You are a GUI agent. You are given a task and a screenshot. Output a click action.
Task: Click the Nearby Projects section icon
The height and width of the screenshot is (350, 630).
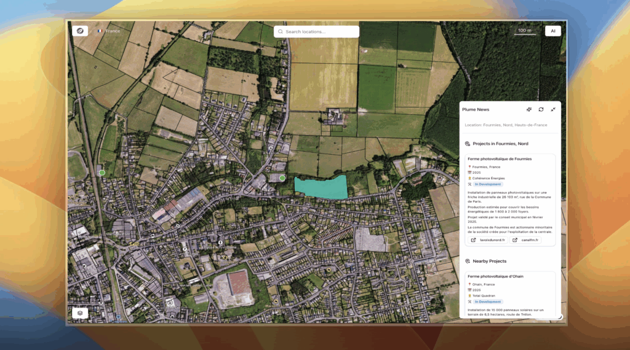tap(468, 261)
